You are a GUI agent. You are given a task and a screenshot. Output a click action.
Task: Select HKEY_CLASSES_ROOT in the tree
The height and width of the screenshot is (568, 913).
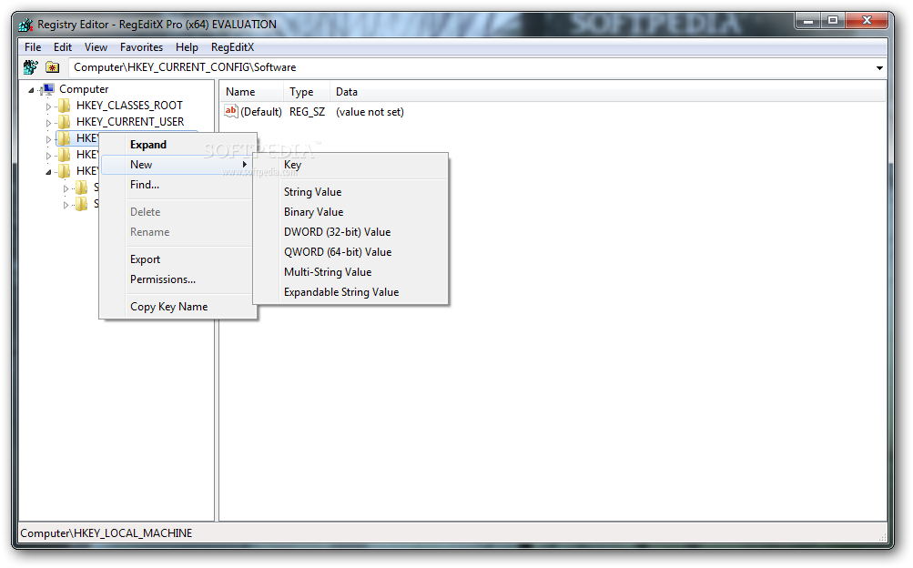(x=129, y=106)
